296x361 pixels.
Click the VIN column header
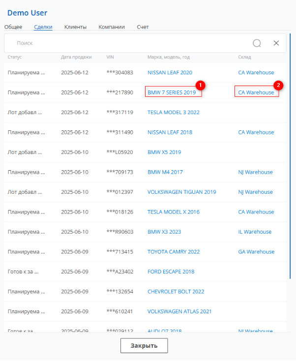[110, 57]
